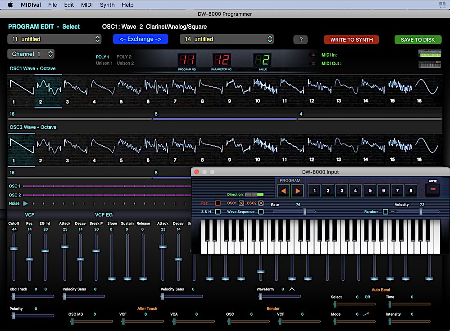450x331 pixels.
Task: Enable the Rez checkbox
Action: click(x=218, y=203)
